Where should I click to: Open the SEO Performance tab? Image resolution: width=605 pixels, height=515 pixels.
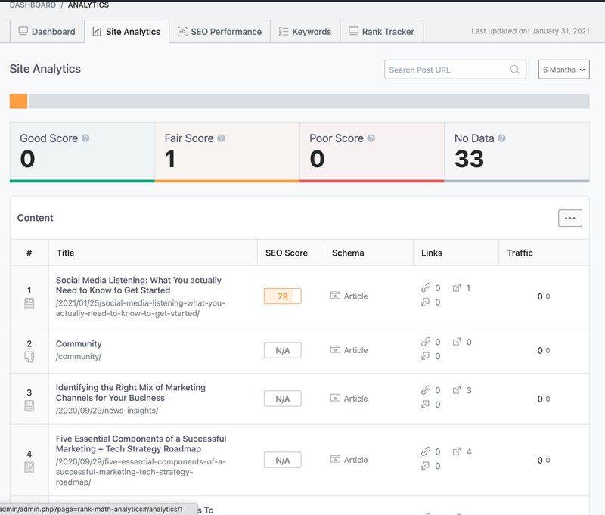pyautogui.click(x=219, y=32)
